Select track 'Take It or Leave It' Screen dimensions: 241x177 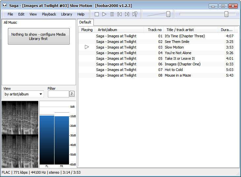(x=157, y=58)
